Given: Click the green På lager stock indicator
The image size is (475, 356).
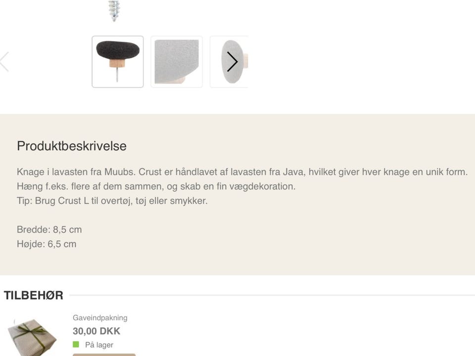Looking at the screenshot, I should 76,345.
